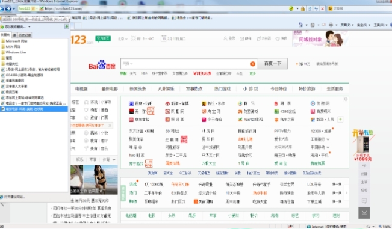Click the Baidu logo

click(x=102, y=65)
